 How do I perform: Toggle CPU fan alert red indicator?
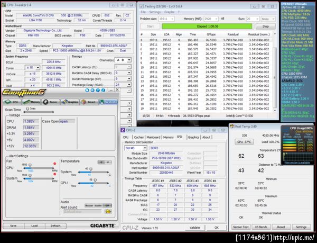click(54, 164)
